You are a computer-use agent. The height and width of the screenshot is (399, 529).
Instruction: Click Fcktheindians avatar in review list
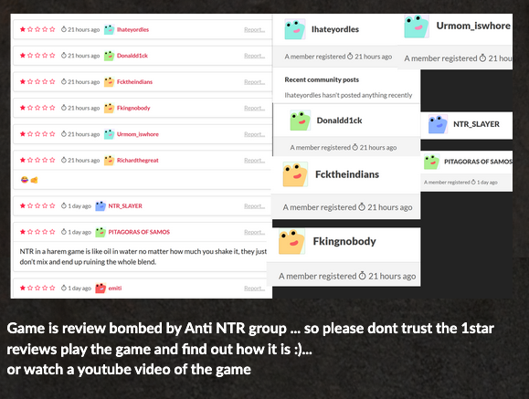point(109,82)
